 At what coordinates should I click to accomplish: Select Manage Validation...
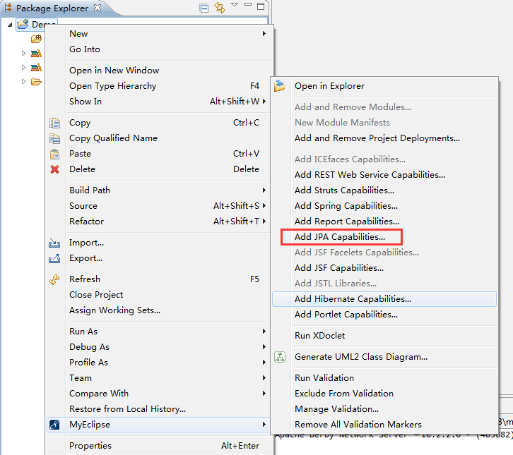(384, 409)
